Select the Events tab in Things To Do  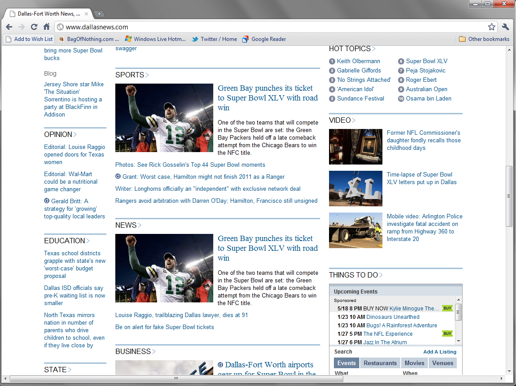coord(346,363)
